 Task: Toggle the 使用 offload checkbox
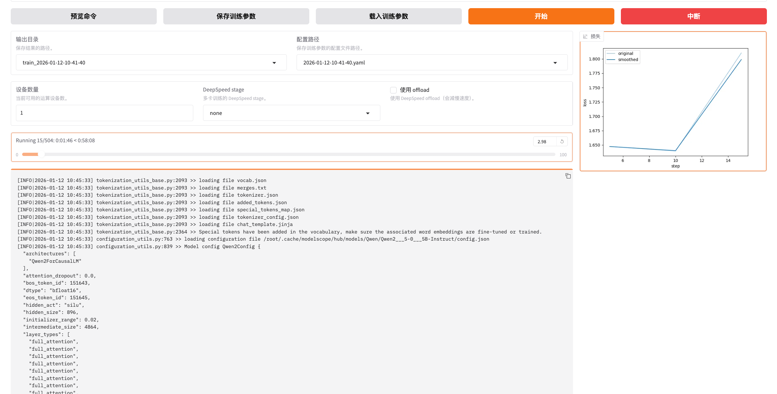coord(393,90)
